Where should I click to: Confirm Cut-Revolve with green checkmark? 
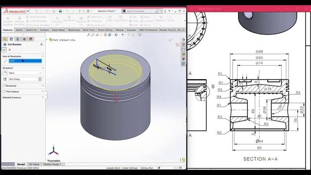point(4,50)
